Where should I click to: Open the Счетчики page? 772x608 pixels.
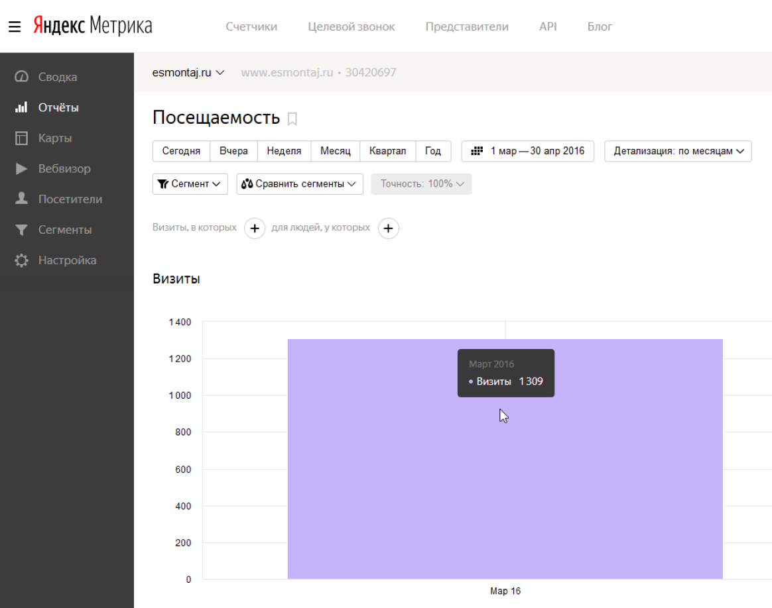click(251, 26)
